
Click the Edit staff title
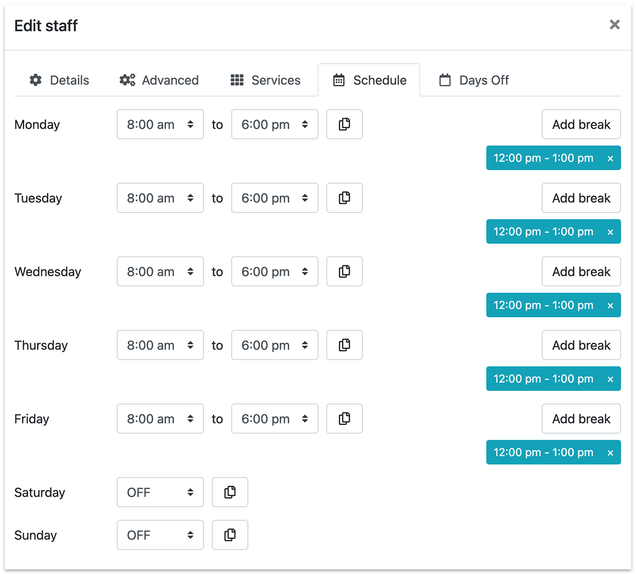coord(46,25)
